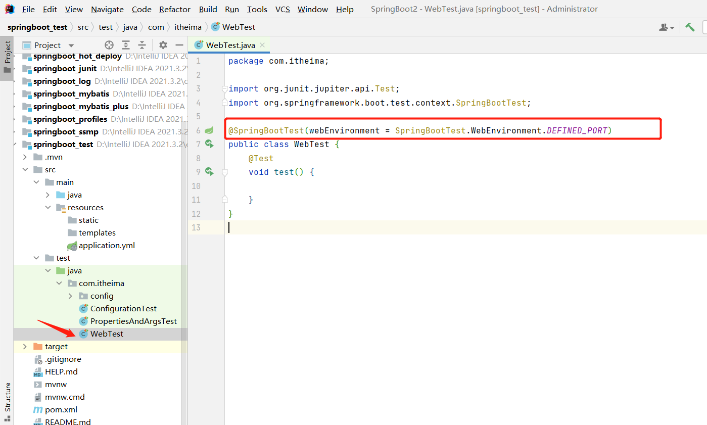Open the Refactor menu
The width and height of the screenshot is (707, 425).
tap(175, 9)
